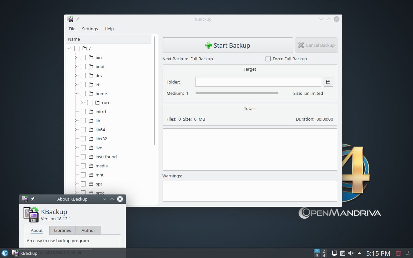Click the KBackup floppy disk icon in titlebar

pyautogui.click(x=70, y=19)
